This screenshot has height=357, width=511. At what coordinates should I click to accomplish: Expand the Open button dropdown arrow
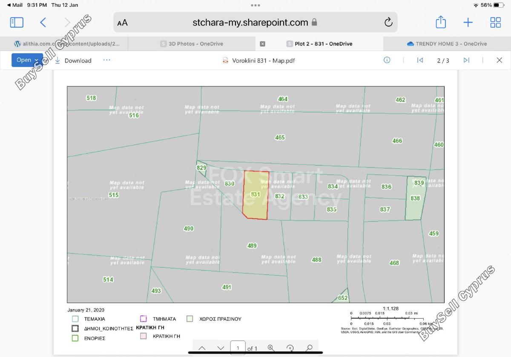[x=37, y=60]
